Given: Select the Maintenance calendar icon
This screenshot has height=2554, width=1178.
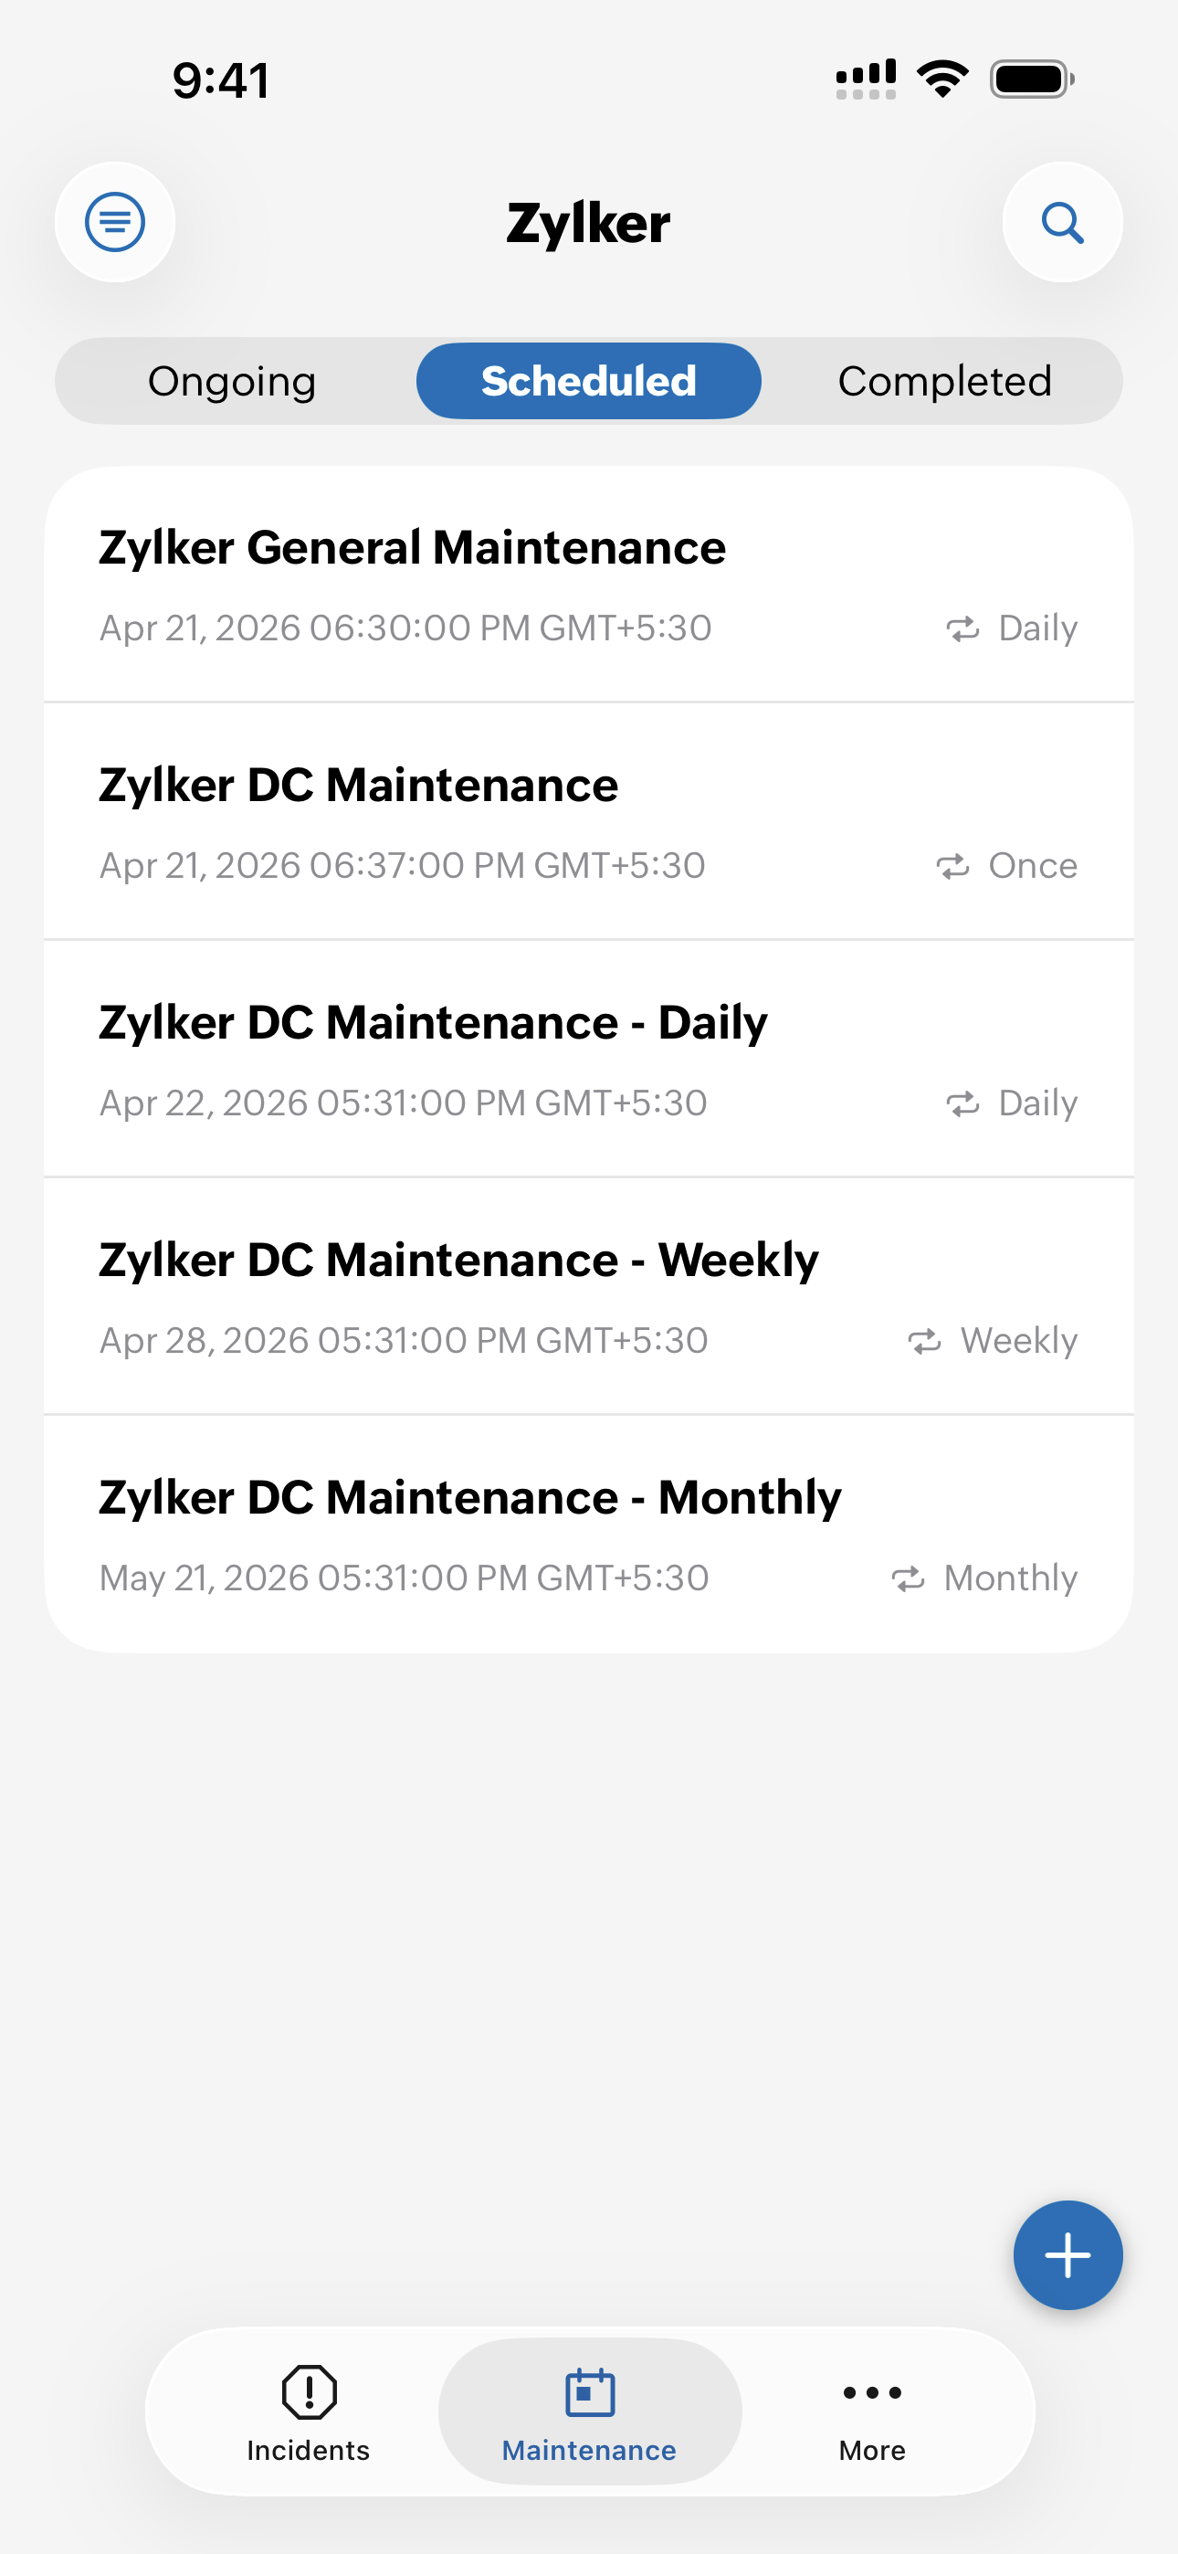Looking at the screenshot, I should pos(590,2393).
